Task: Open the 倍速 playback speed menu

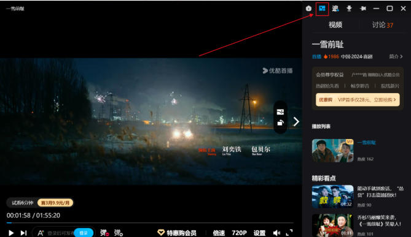Action: pyautogui.click(x=219, y=233)
